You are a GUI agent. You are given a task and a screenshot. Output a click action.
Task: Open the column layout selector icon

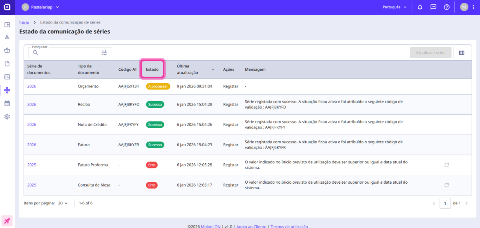[462, 53]
